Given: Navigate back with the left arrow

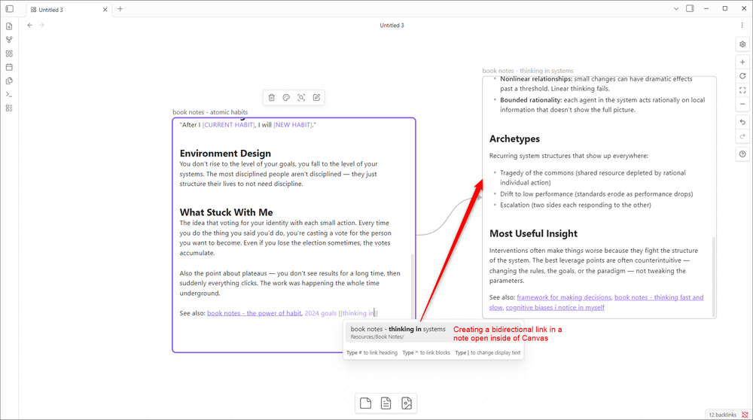Looking at the screenshot, I should 30,25.
